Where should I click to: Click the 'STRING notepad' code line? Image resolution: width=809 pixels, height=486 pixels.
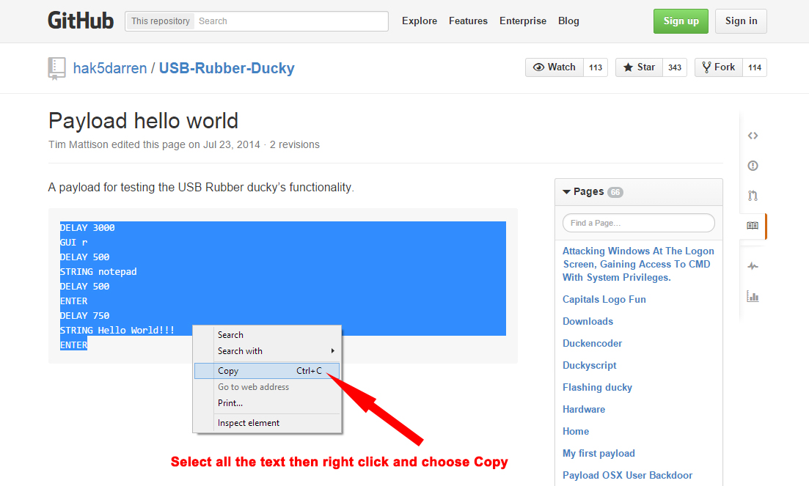pos(98,272)
